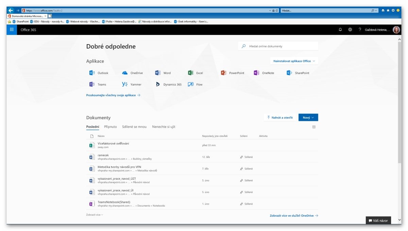The image size is (408, 231).
Task: Open the Nenechte si ujít tab
Action: (x=164, y=127)
